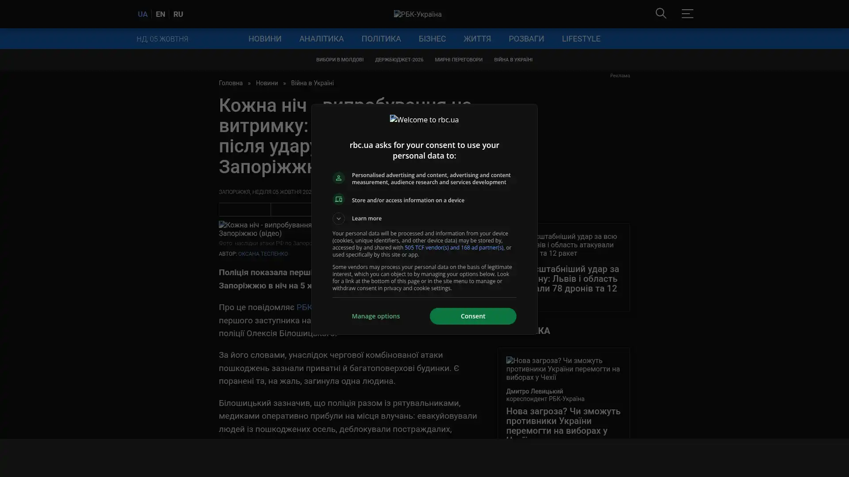This screenshot has width=849, height=477.
Task: Click the device storage icon
Action: pos(339,200)
